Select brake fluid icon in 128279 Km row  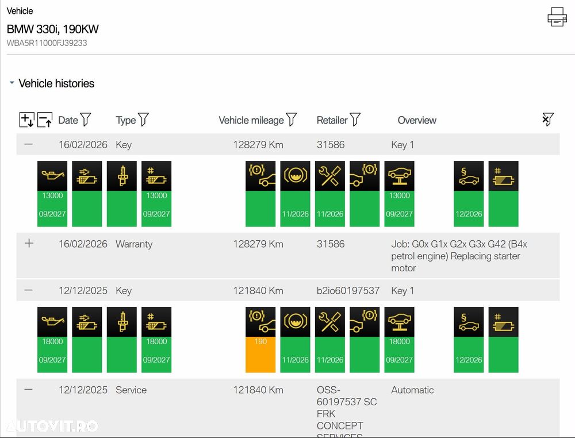point(295,176)
